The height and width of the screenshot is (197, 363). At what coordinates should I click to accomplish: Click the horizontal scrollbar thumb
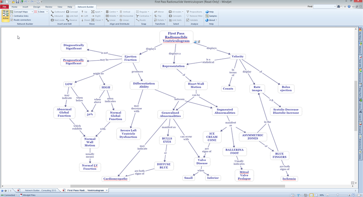(x=178, y=186)
